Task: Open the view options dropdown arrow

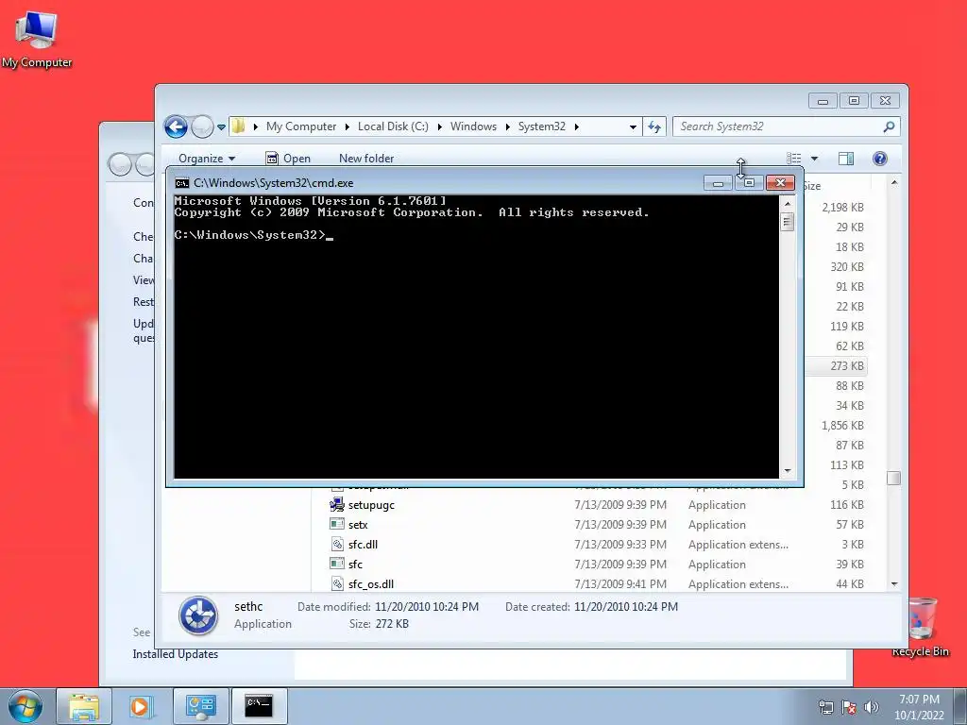Action: click(x=814, y=159)
